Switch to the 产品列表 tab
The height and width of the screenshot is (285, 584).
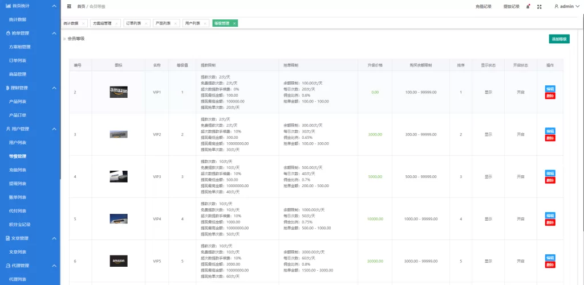[163, 23]
